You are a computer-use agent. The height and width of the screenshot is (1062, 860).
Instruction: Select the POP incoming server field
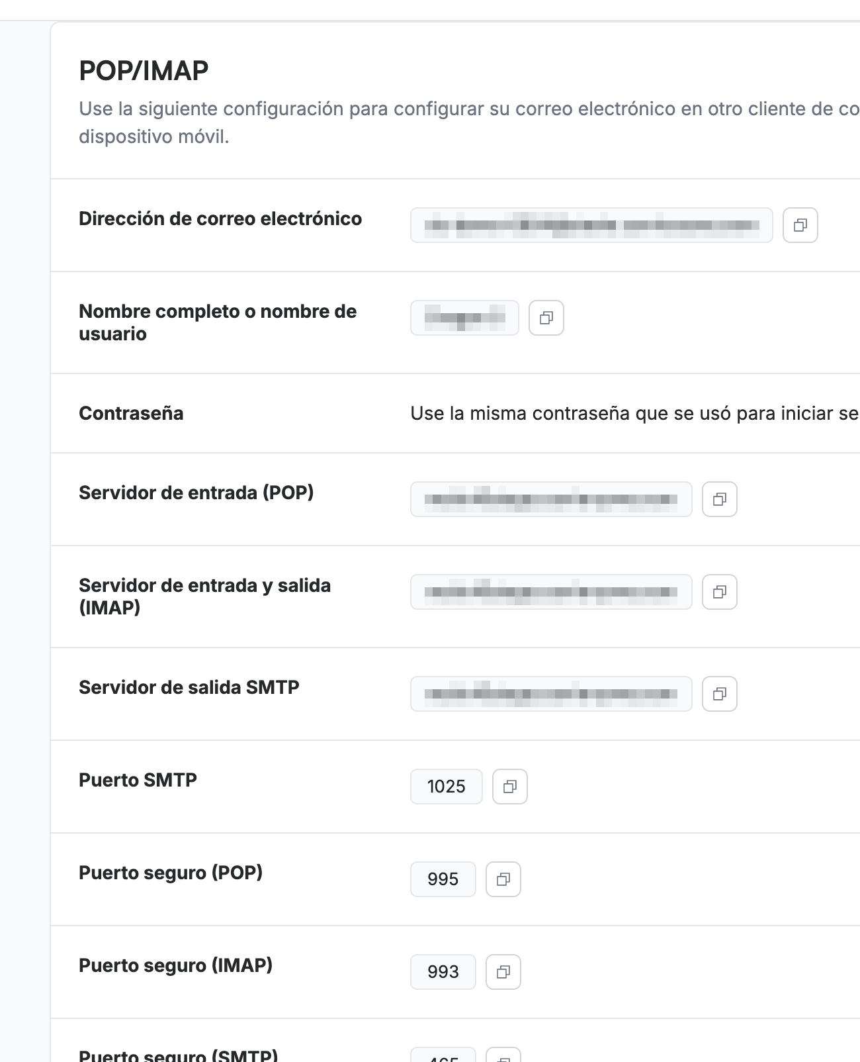pos(551,499)
